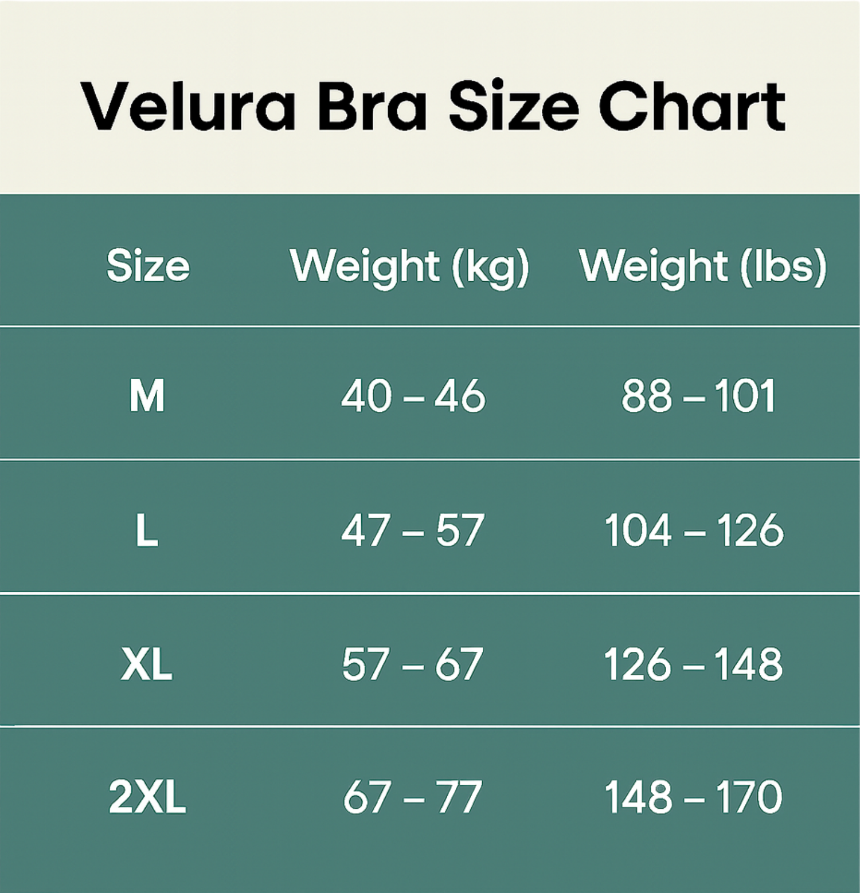Select the XL size label

point(147,664)
